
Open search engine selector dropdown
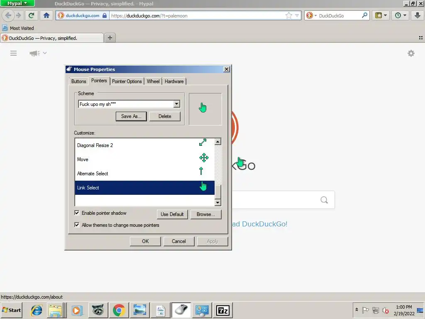click(x=311, y=15)
